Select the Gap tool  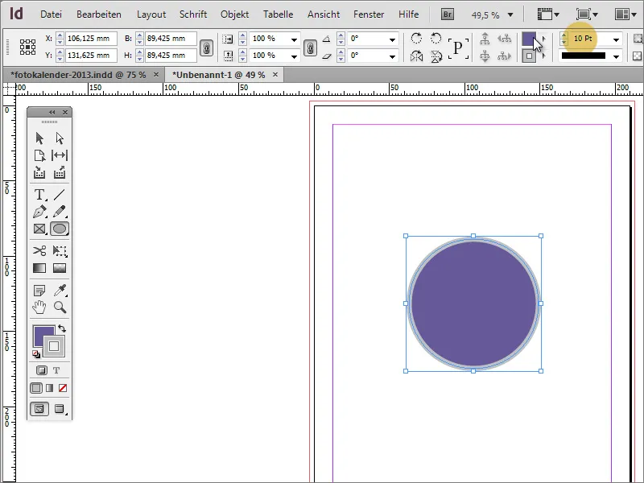[60, 155]
